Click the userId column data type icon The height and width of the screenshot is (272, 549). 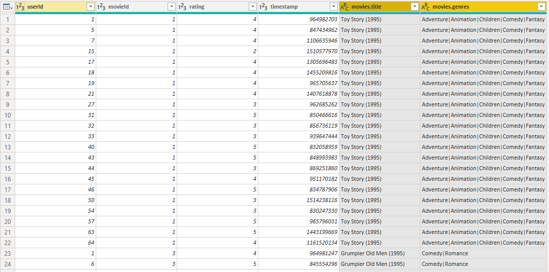pyautogui.click(x=20, y=7)
